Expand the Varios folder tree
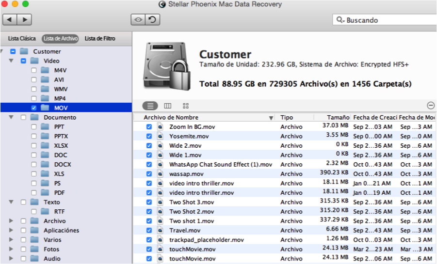This screenshot has height=264, width=437. (x=11, y=240)
